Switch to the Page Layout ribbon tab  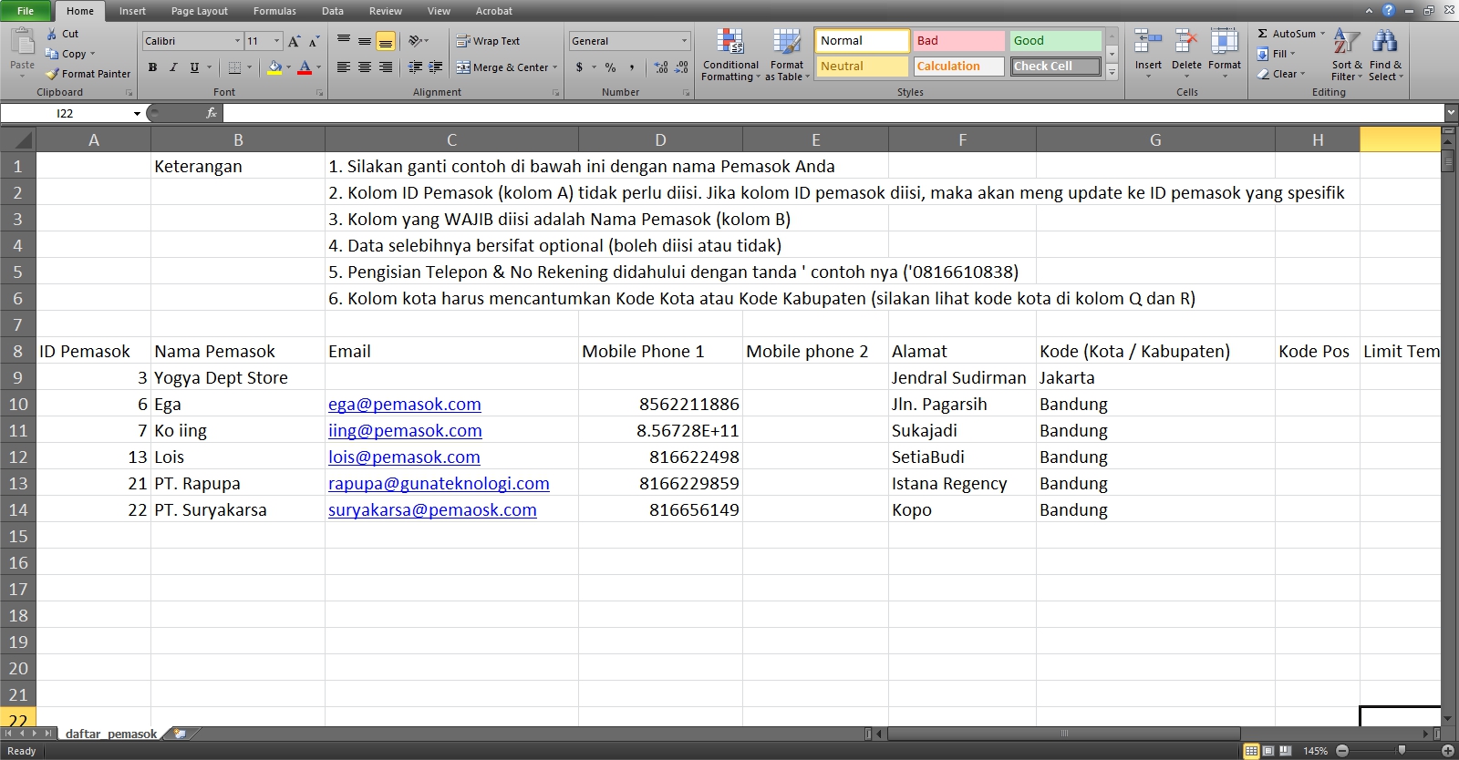point(199,11)
